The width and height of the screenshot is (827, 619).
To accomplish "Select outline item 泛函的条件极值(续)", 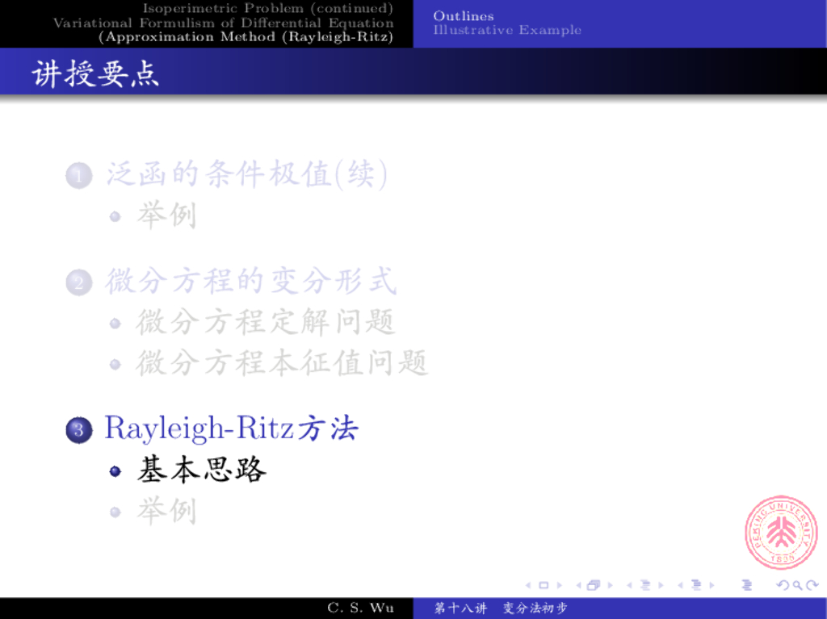I will 247,174.
